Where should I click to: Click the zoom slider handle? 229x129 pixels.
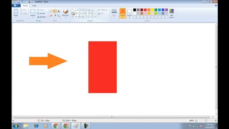click(x=206, y=120)
